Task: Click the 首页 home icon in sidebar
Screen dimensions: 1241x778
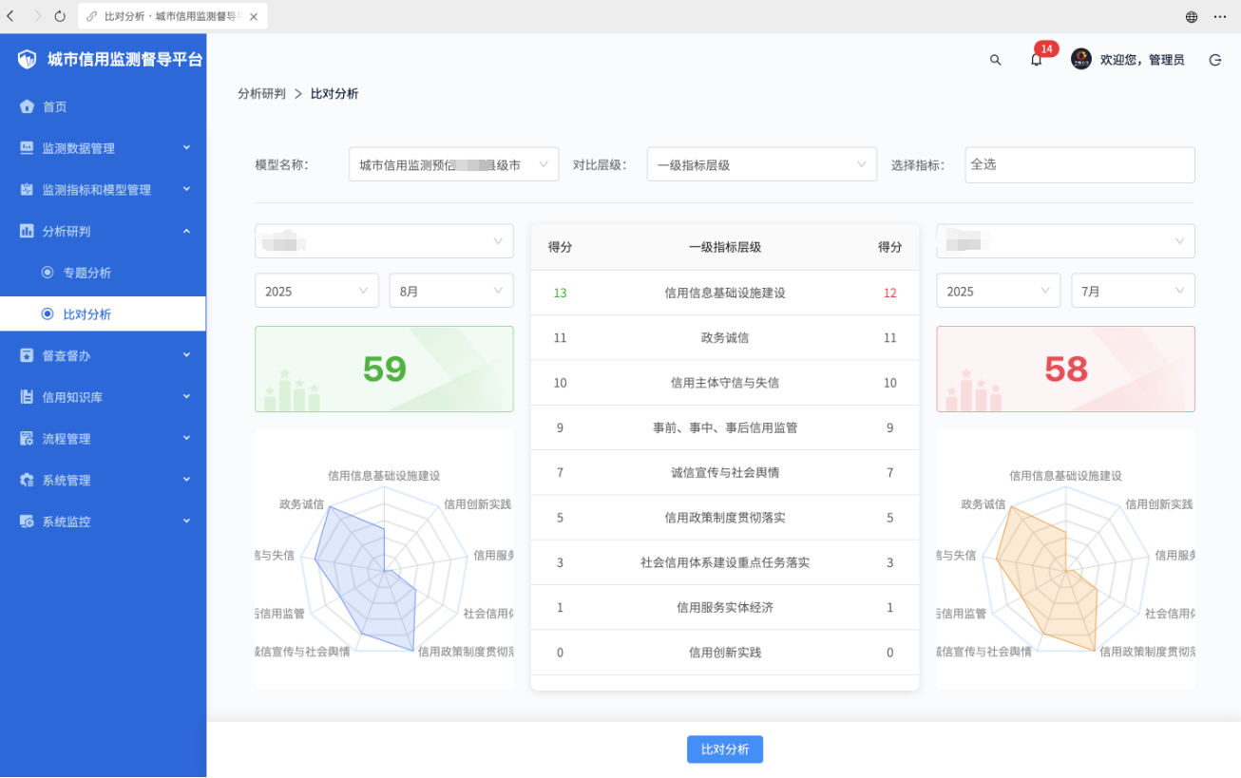Action: click(28, 106)
